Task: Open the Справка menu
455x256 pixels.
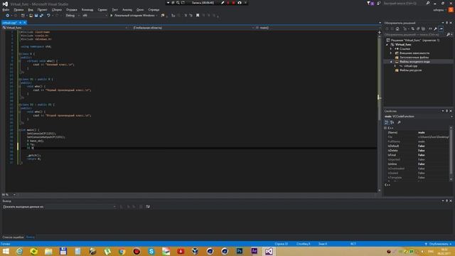Action: pos(154,9)
